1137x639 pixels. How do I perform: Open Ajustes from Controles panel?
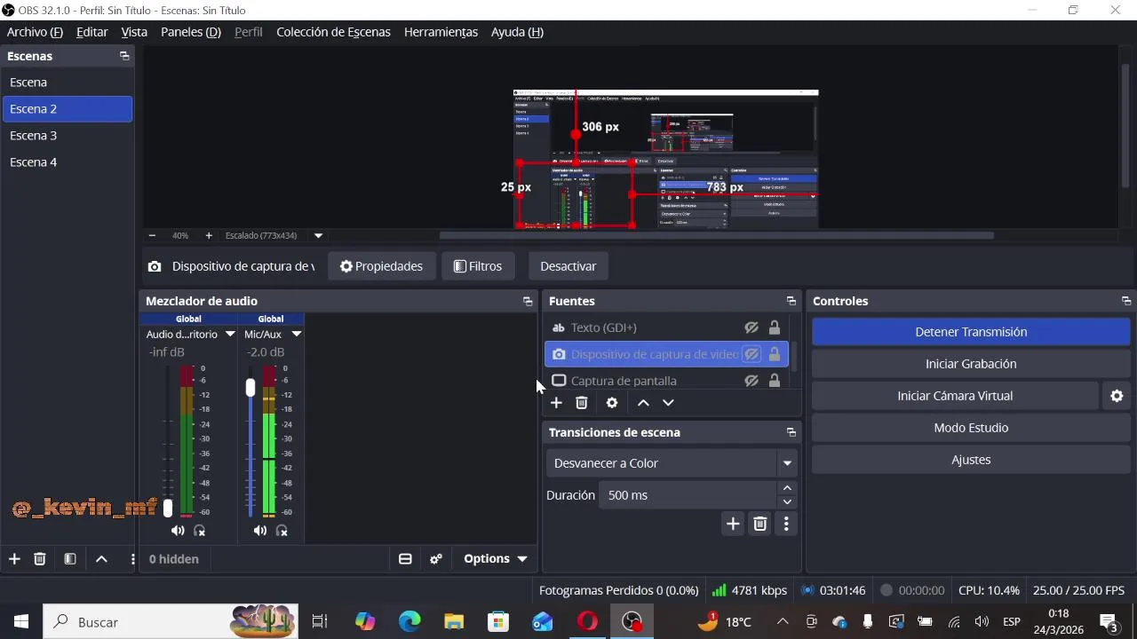point(971,460)
